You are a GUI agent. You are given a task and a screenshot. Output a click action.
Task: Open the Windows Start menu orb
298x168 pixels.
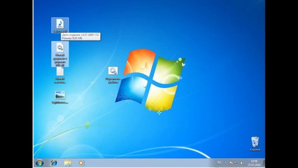click(x=40, y=163)
